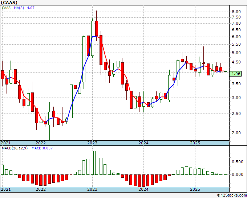This screenshot has height=198, width=247.
Task: Select the MA(3) legend label
Action: [19, 8]
